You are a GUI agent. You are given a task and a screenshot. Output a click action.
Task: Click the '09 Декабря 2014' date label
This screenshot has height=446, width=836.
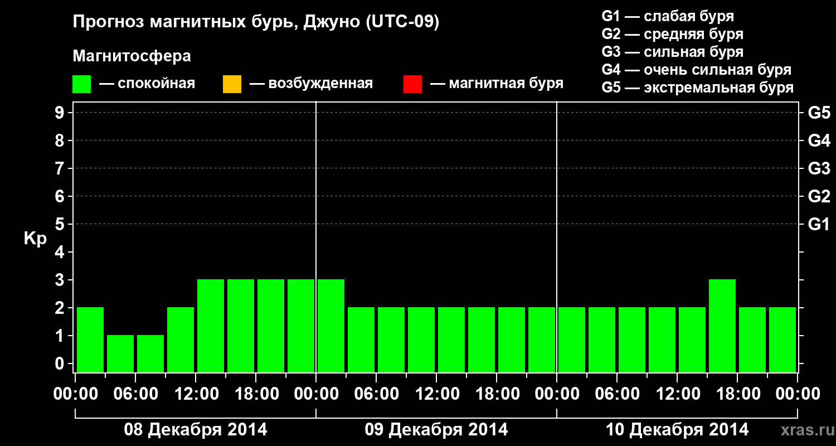tap(436, 430)
